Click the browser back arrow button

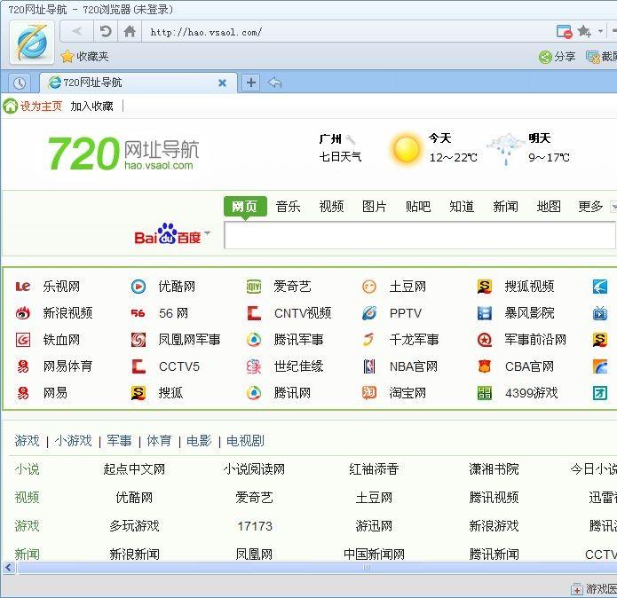pos(78,32)
